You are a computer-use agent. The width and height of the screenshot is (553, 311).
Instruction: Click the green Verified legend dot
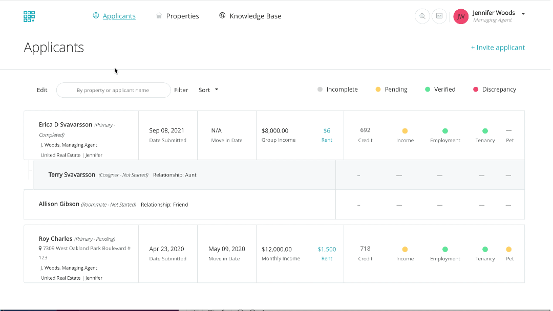coord(428,90)
